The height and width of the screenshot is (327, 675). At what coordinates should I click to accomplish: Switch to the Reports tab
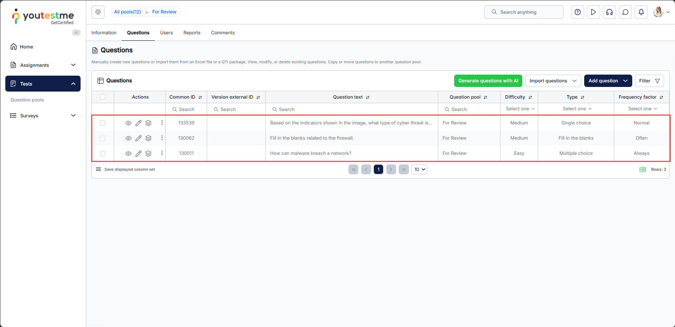(192, 33)
